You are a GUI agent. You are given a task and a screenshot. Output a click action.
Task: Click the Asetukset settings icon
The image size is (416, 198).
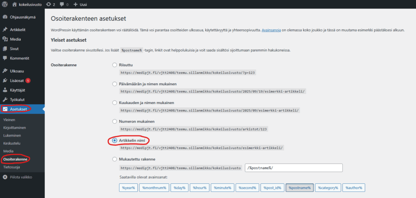click(x=5, y=109)
